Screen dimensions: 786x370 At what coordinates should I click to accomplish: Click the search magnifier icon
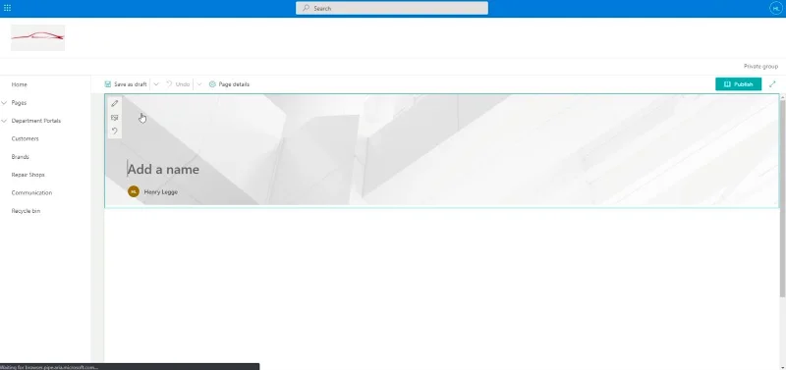tap(307, 8)
